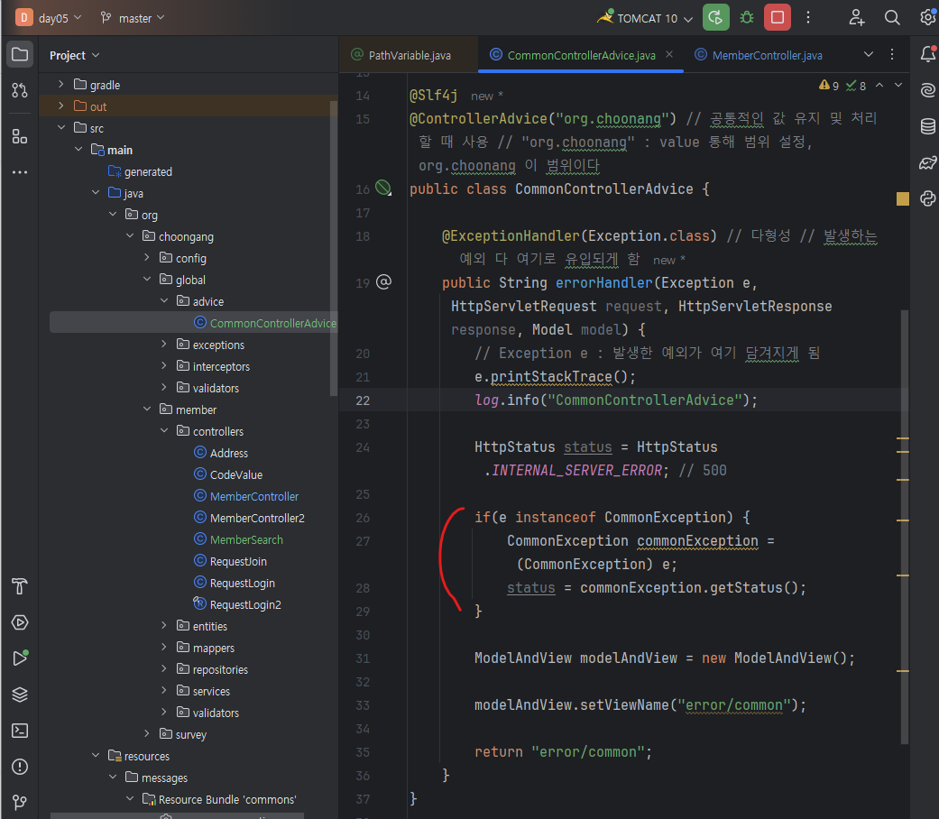Rerun the TOMCAT 10 configuration

715,17
